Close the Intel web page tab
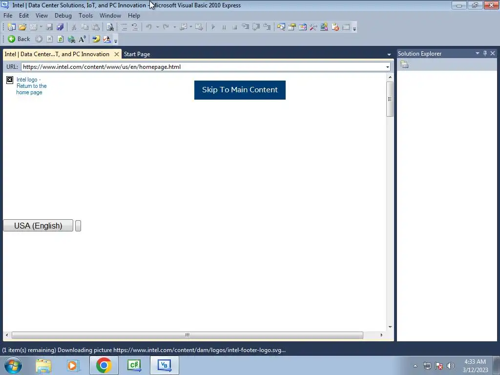Image resolution: width=500 pixels, height=375 pixels. [117, 54]
